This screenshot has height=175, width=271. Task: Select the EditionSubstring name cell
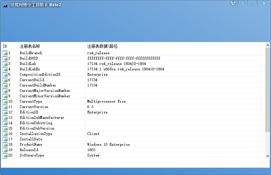[36, 123]
